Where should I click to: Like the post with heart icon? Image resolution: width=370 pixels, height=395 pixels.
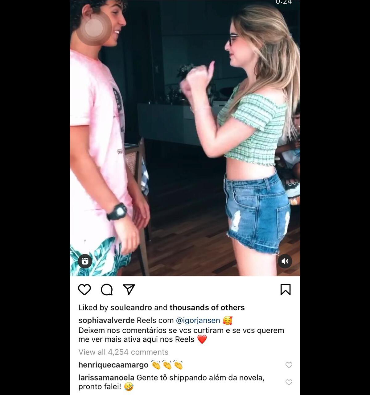pos(84,289)
